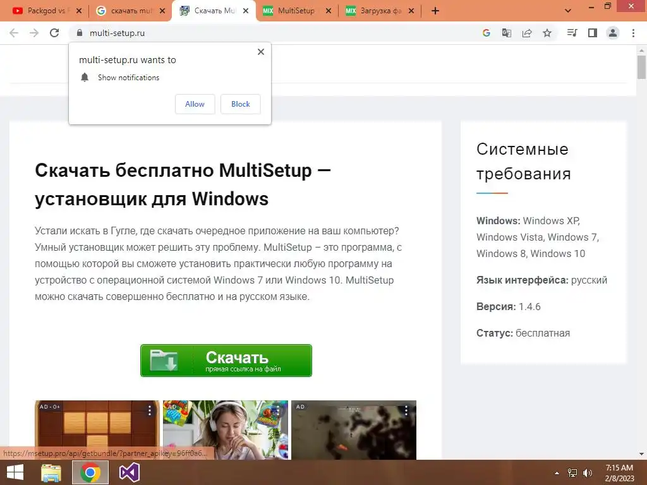This screenshot has height=485, width=647.
Task: Close the Загрузка фа tab
Action: [411, 11]
